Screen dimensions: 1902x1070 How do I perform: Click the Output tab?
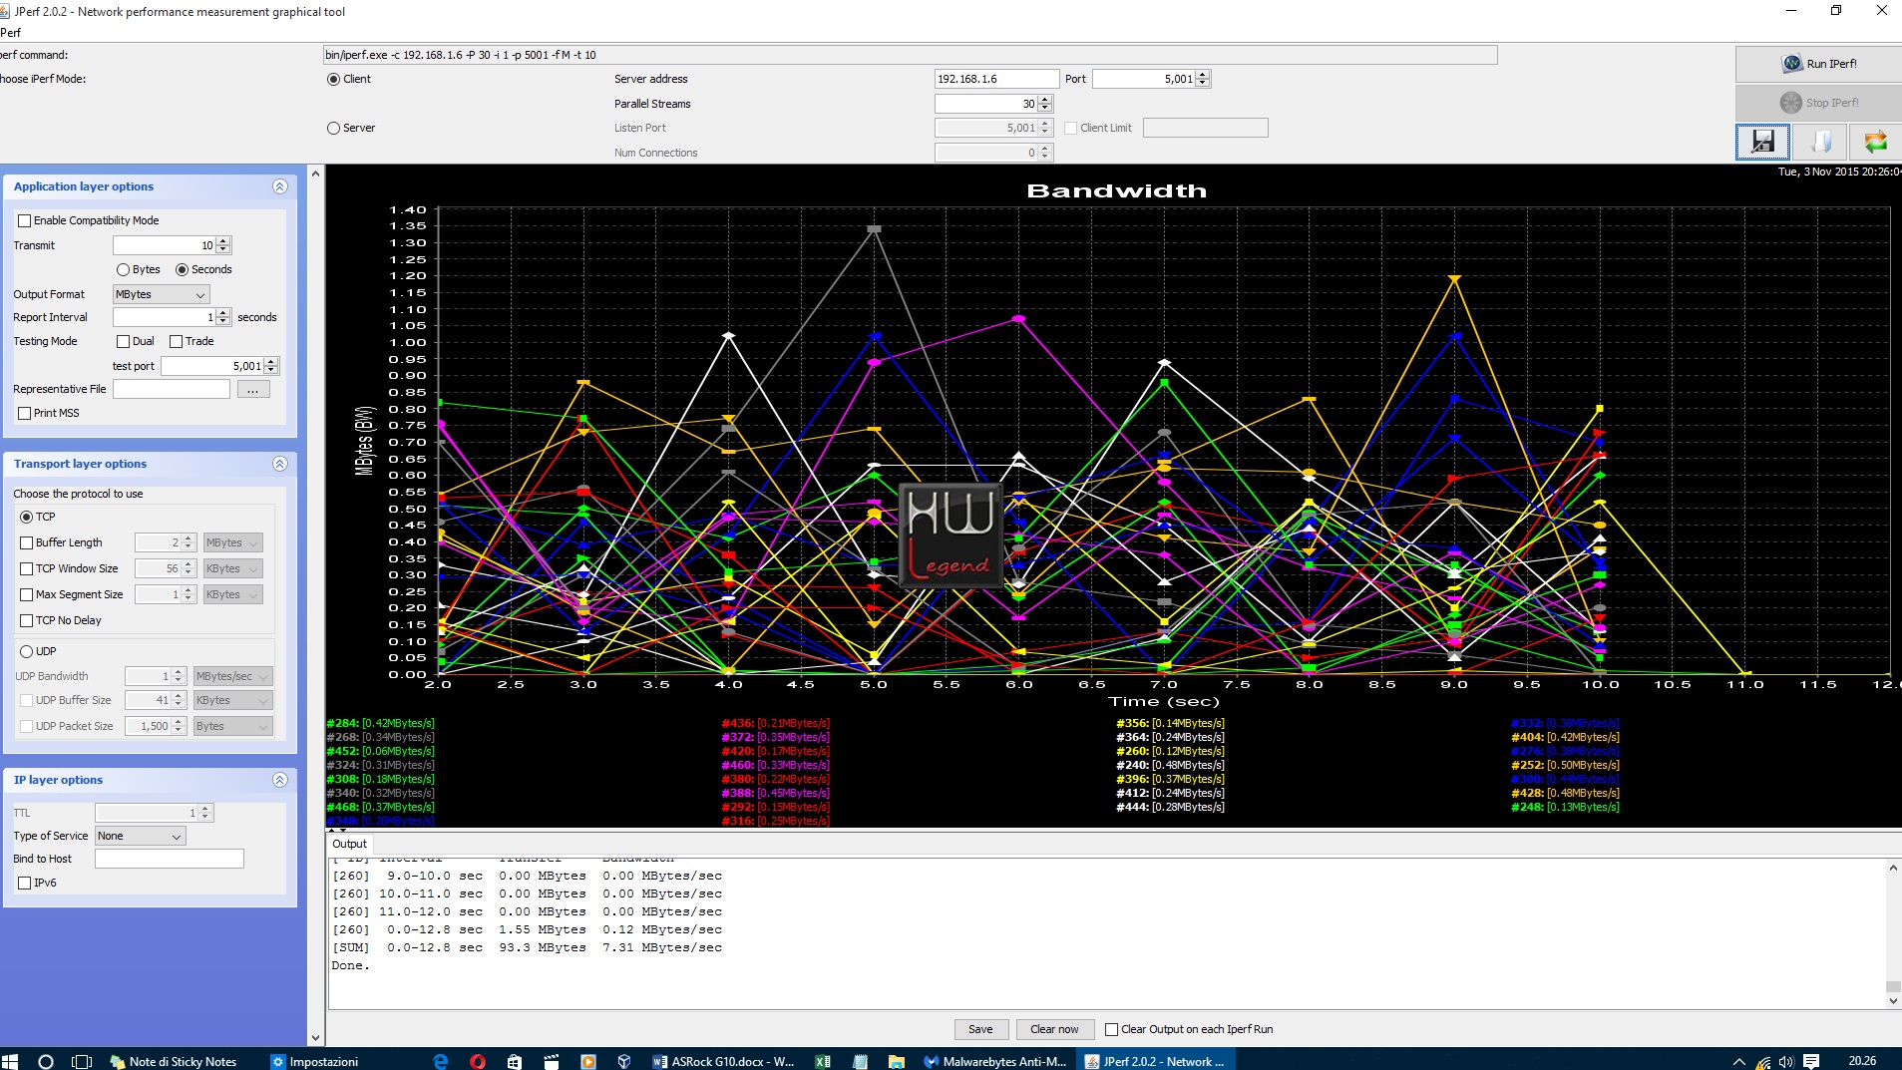pyautogui.click(x=350, y=844)
